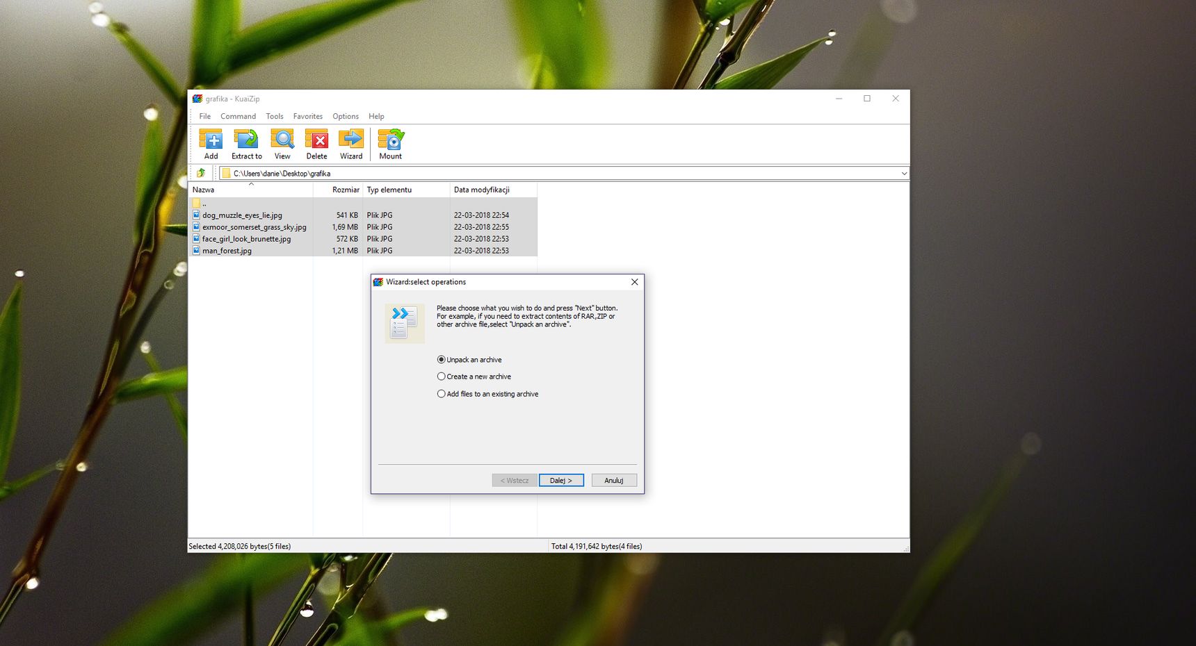Viewport: 1196px width, 646px height.
Task: Click the Dalej > button
Action: tap(561, 481)
